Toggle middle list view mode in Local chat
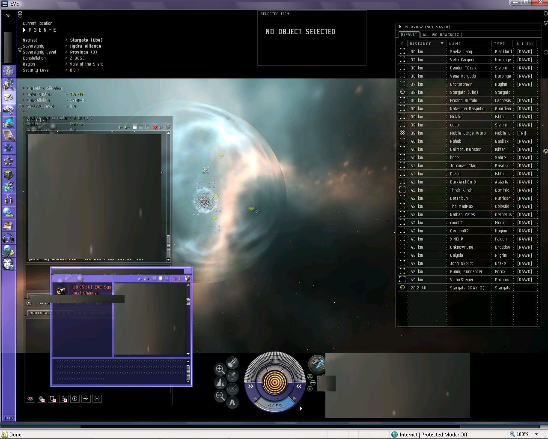The image size is (548, 439). click(161, 279)
